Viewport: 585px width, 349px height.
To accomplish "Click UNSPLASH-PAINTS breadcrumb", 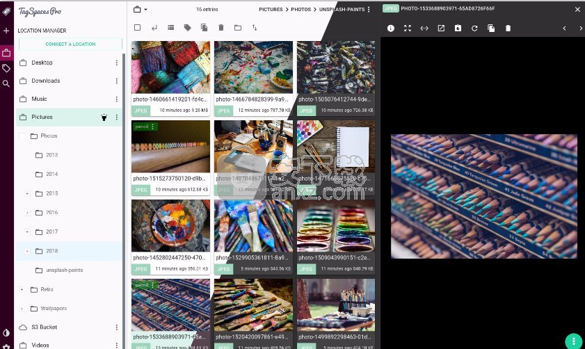I will 342,9.
